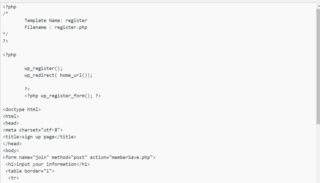The width and height of the screenshot is (320, 183).
Task: Click the Filename : register.php line
Action: [x=56, y=27]
